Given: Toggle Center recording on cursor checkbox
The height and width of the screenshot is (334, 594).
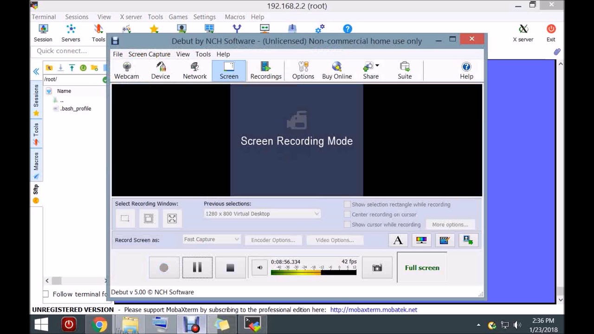Looking at the screenshot, I should click(x=347, y=214).
